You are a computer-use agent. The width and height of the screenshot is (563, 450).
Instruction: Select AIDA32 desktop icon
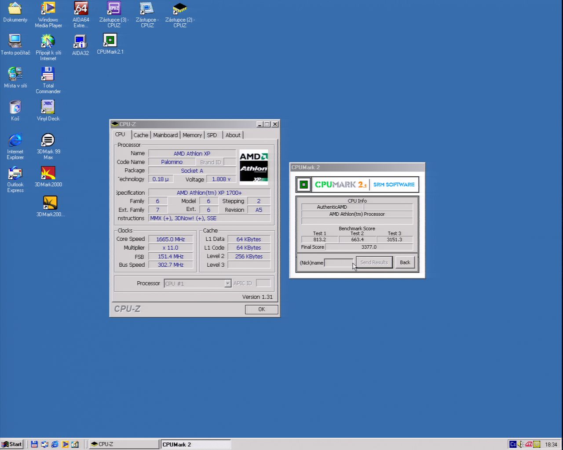(x=80, y=45)
